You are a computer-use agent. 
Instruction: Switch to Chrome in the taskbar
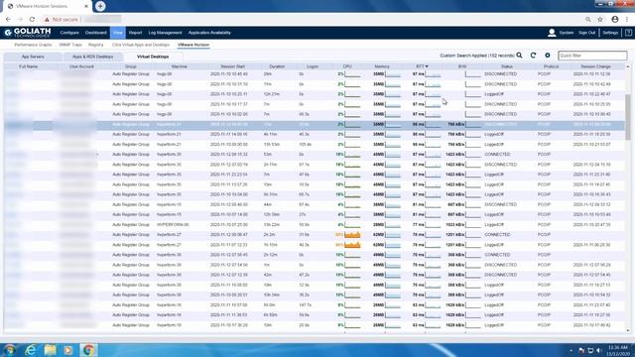click(88, 350)
